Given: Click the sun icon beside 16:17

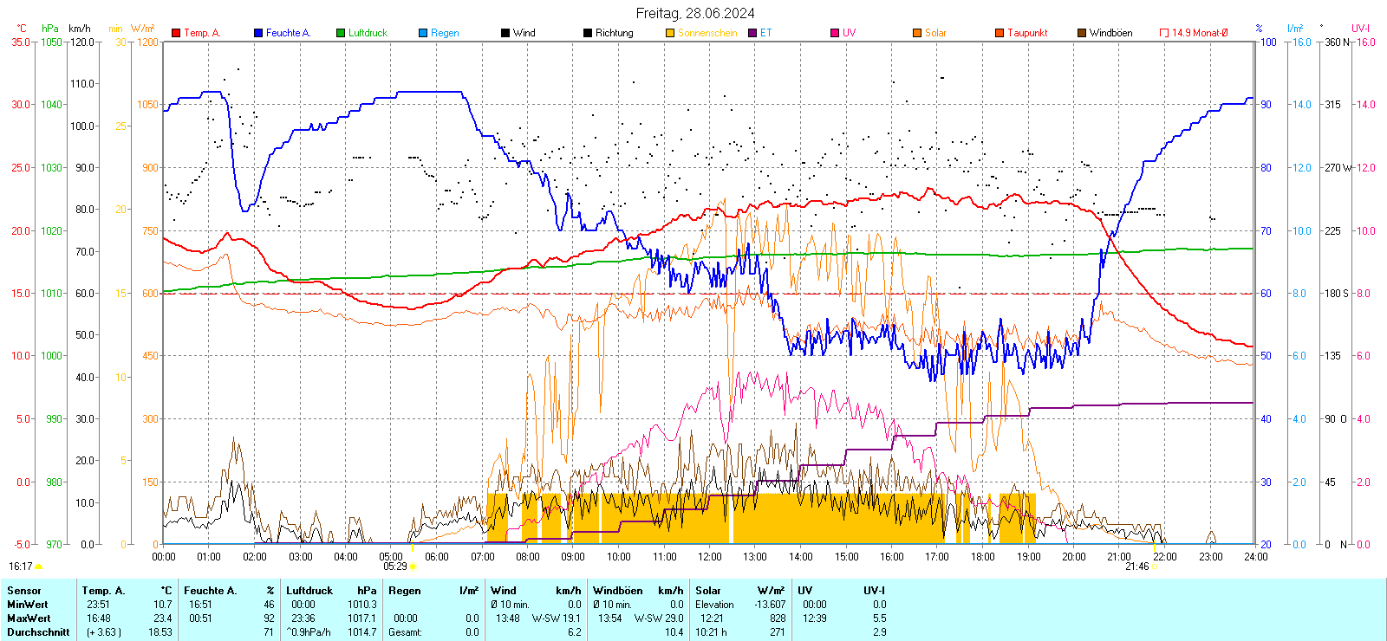Looking at the screenshot, I should (38, 567).
